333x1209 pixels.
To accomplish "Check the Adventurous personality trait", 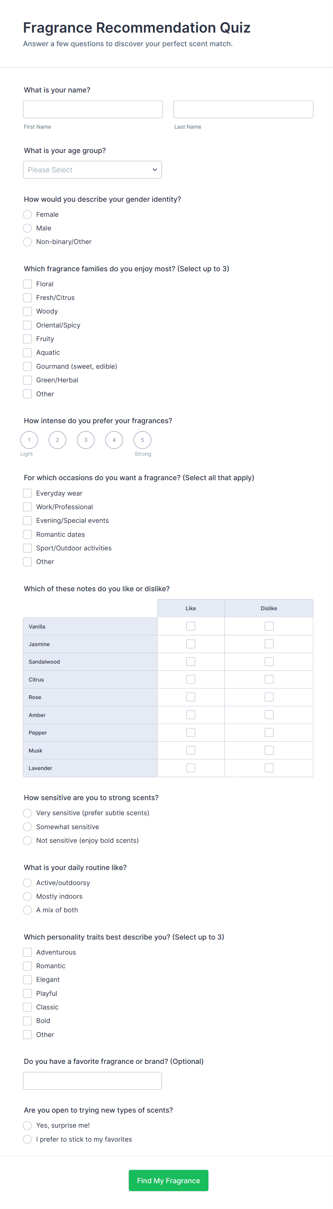I will coord(28,952).
